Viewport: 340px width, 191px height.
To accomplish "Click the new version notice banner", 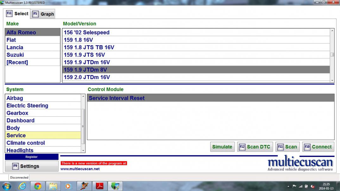I will pyautogui.click(x=94, y=163).
